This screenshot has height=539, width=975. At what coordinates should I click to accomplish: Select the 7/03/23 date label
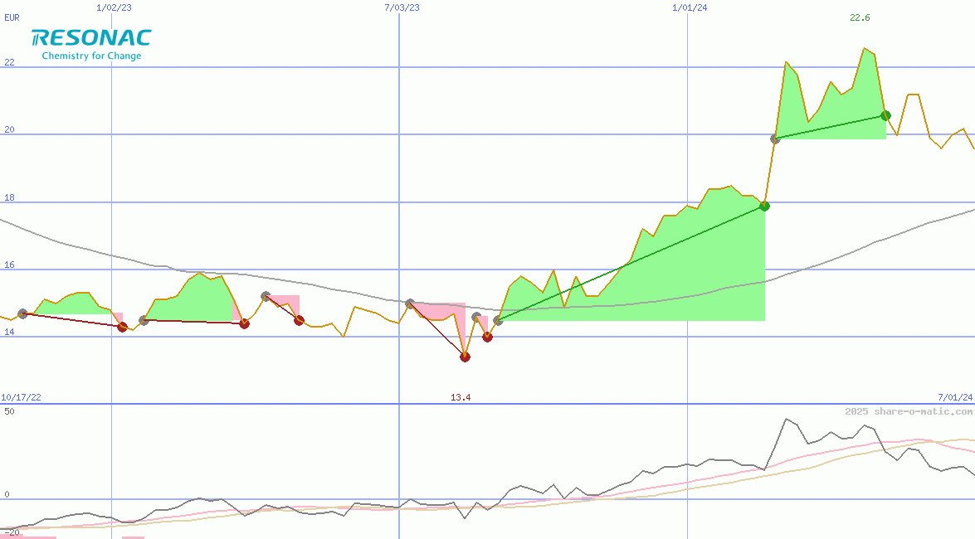tap(402, 7)
